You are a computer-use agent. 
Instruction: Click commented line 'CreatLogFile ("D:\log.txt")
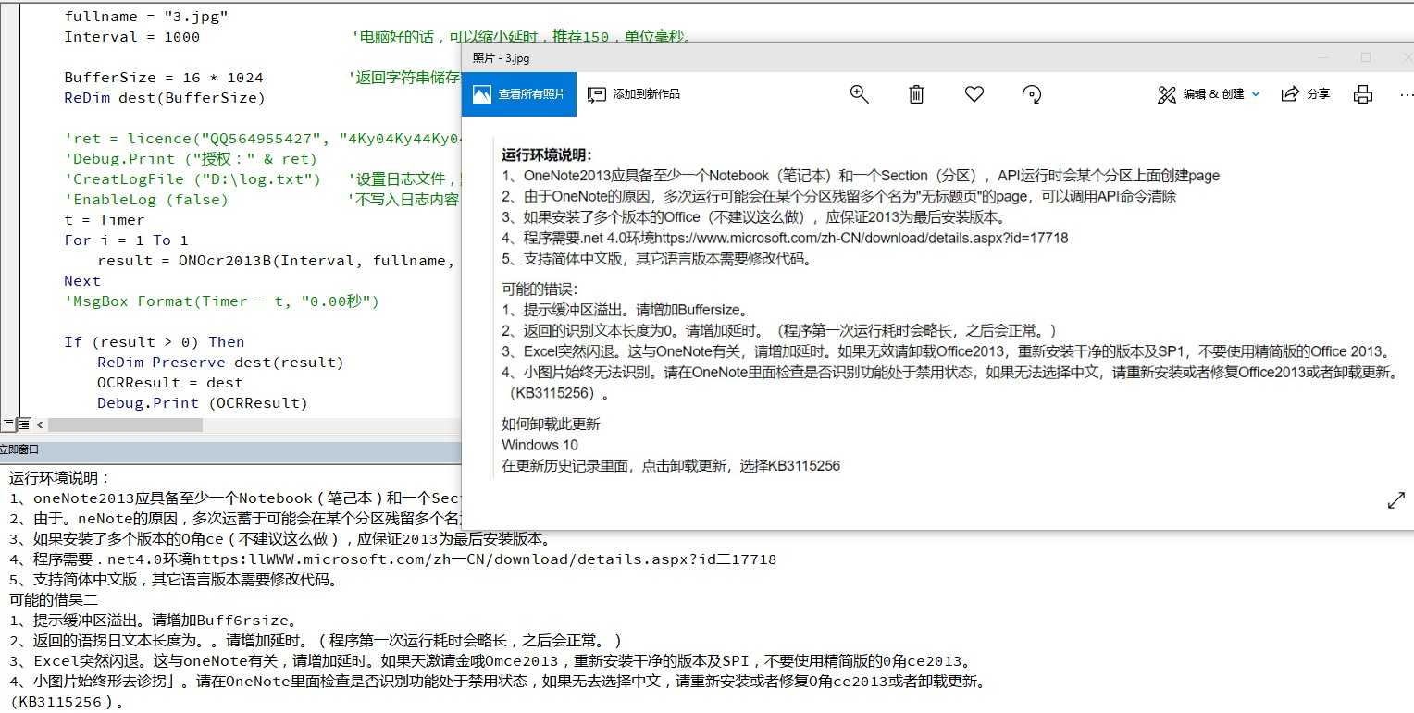click(x=192, y=179)
